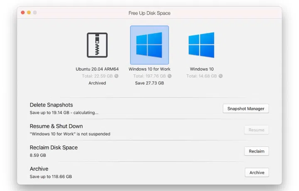Click the "Resume & Shut Down" heading
The image size is (299, 191).
coord(56,126)
